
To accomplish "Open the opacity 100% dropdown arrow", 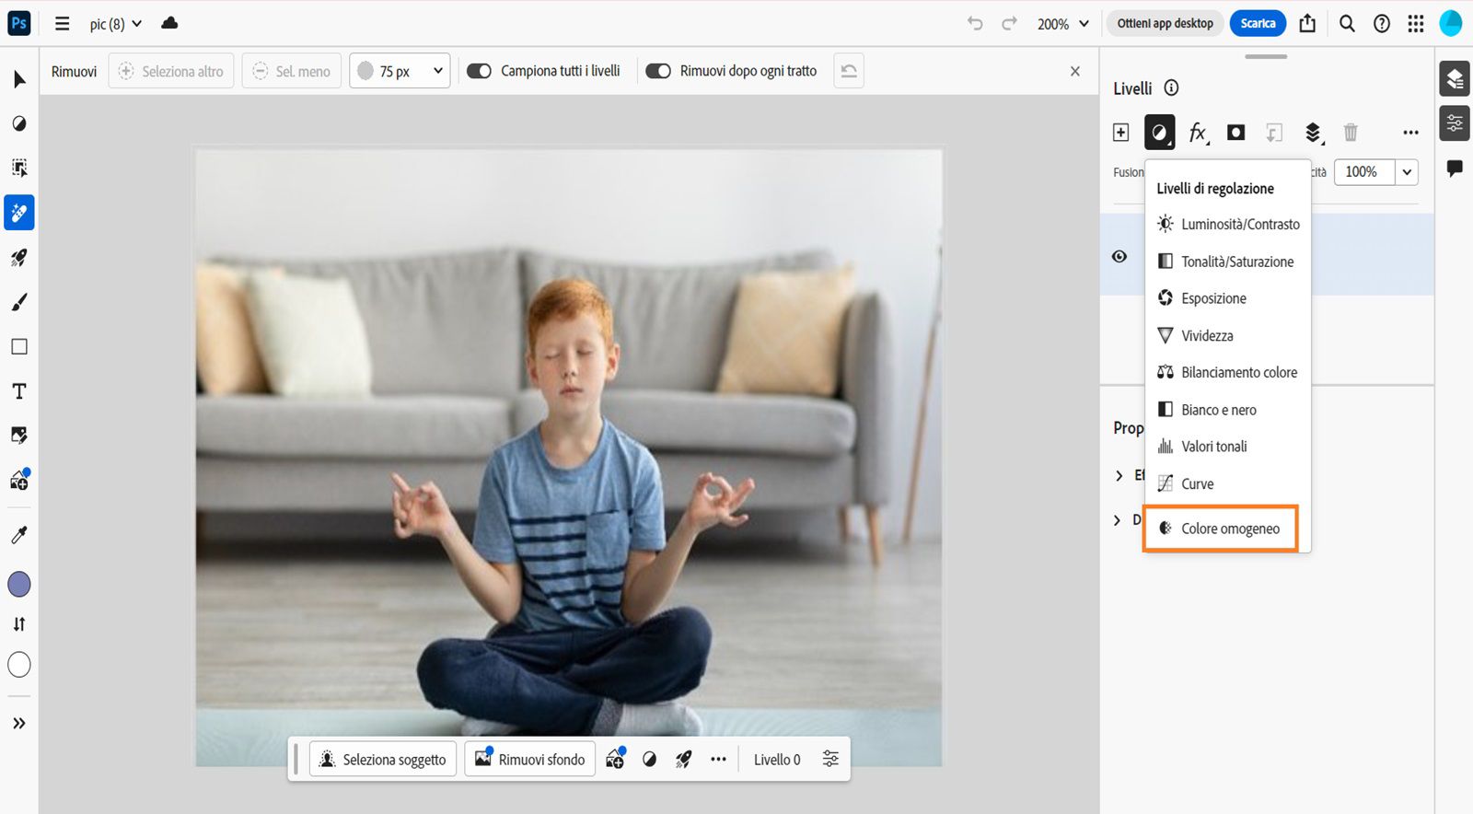I will [1407, 172].
